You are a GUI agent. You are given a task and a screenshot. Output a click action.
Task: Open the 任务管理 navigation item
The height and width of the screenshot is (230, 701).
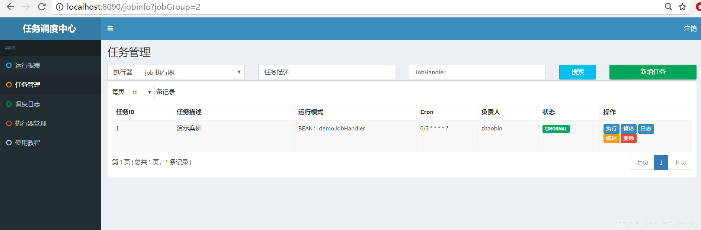pos(50,85)
